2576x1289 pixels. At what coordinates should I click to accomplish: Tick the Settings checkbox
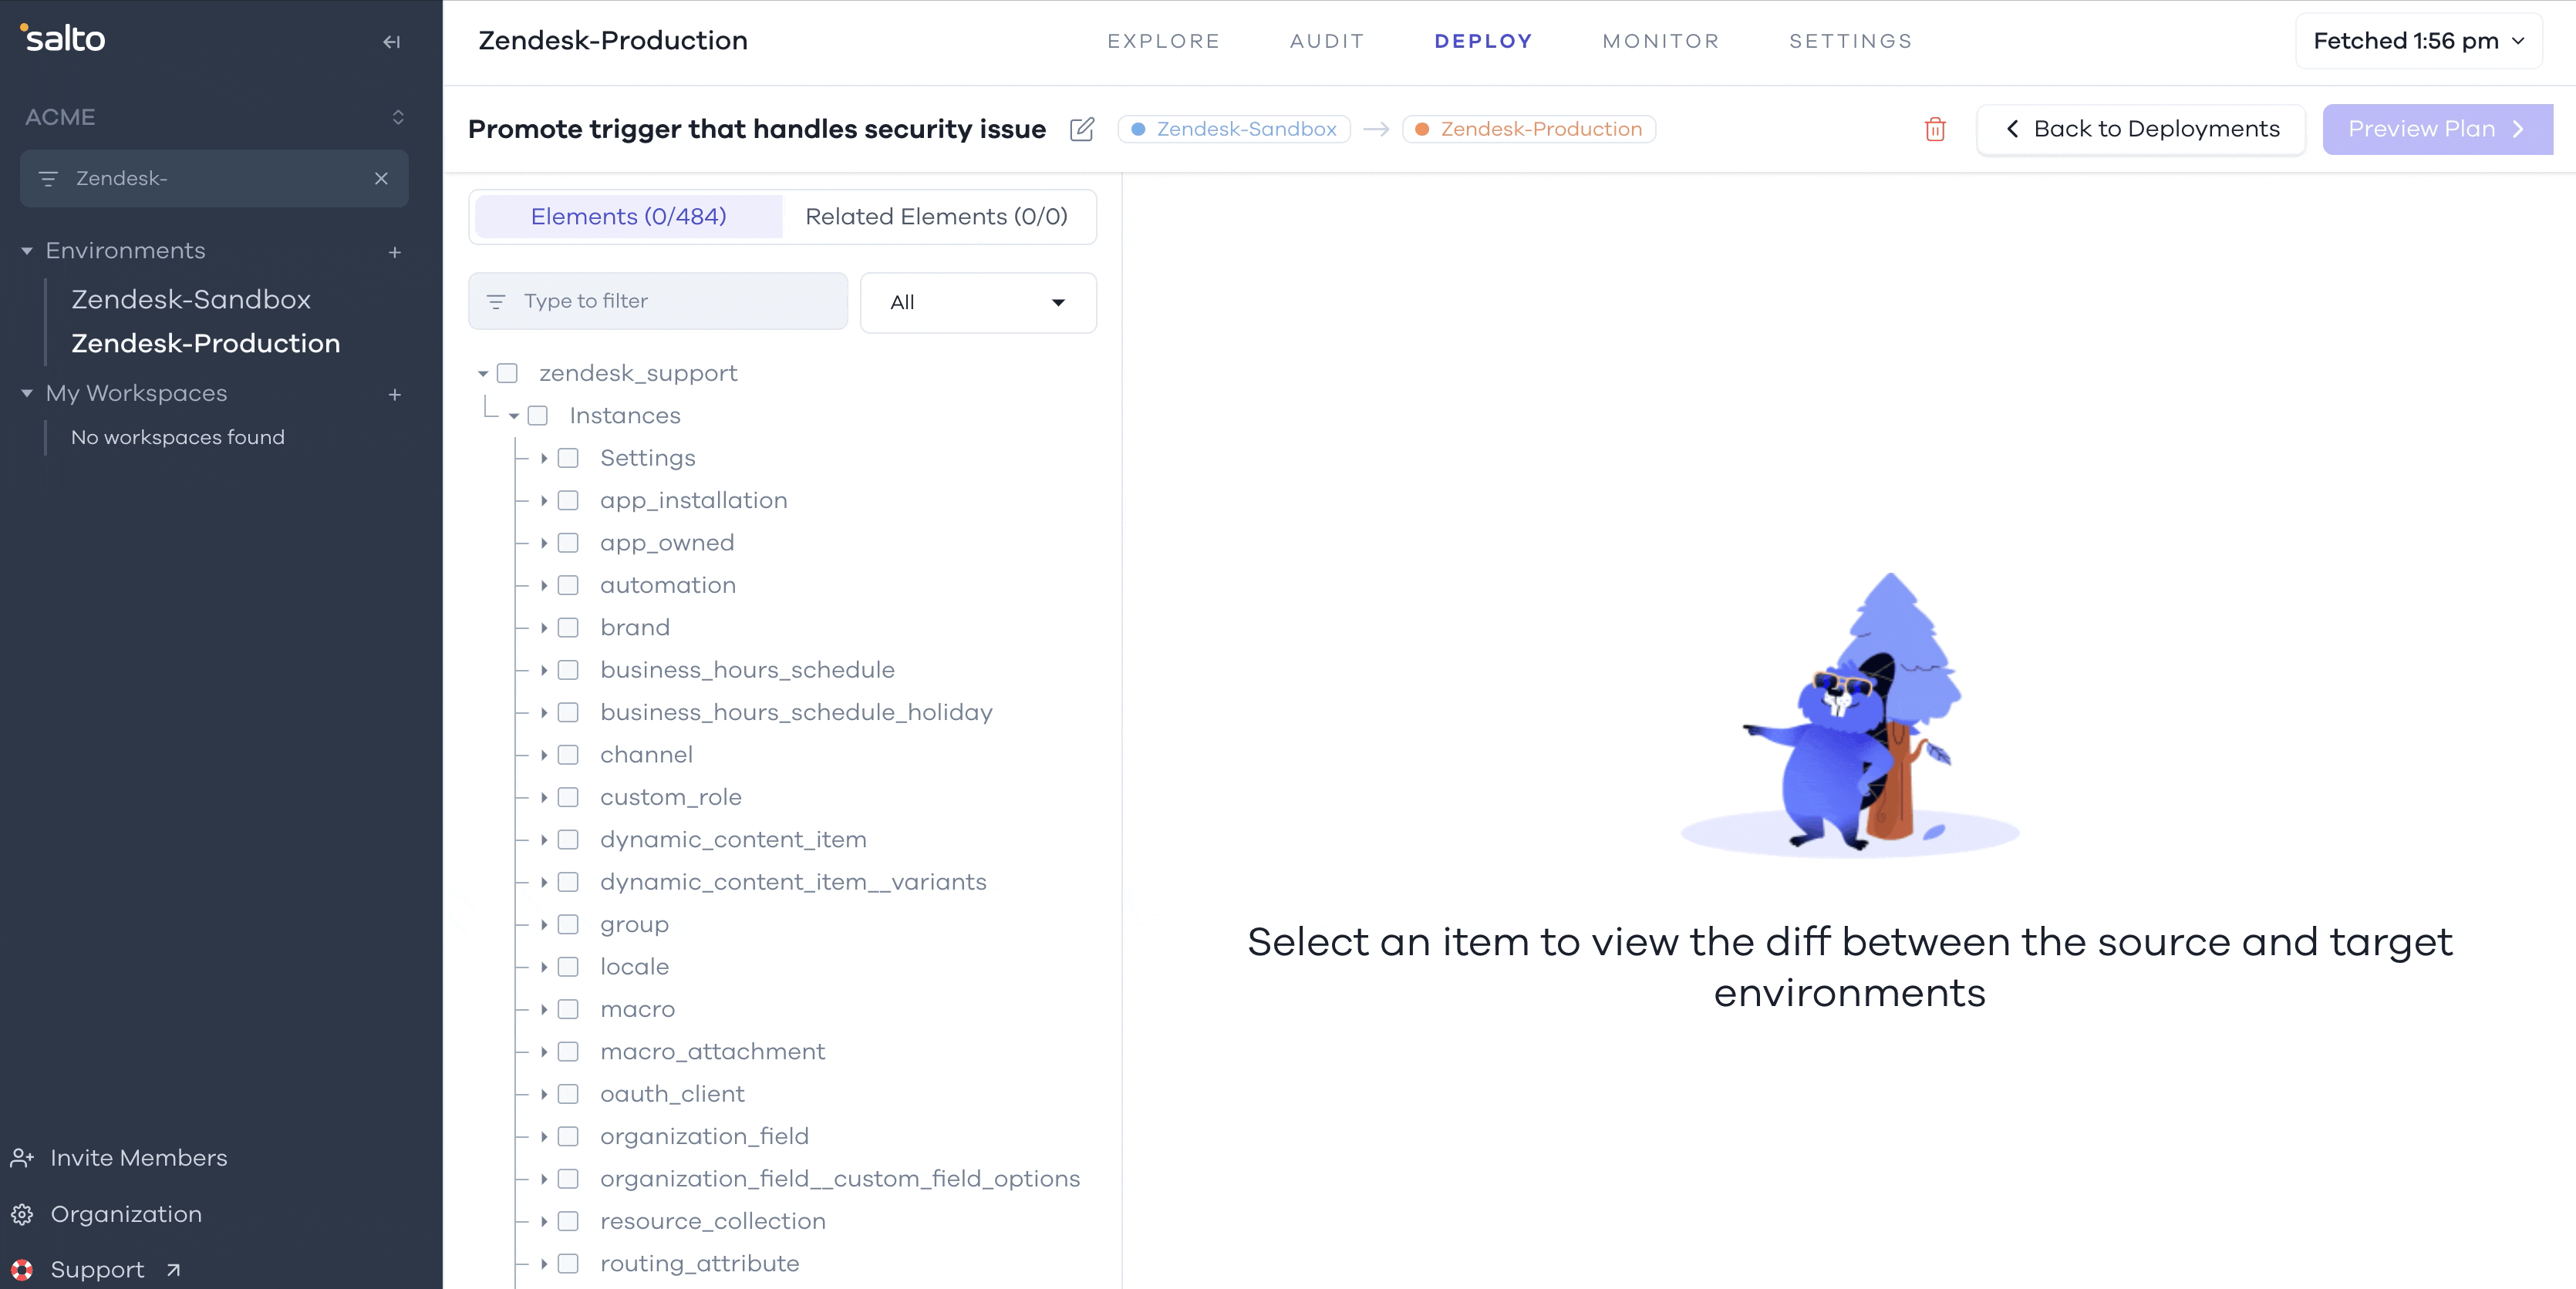tap(568, 459)
